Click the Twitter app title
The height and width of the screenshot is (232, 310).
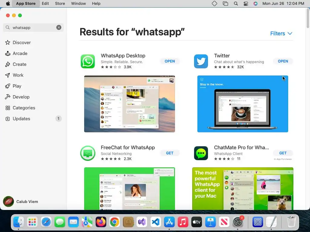222,56
